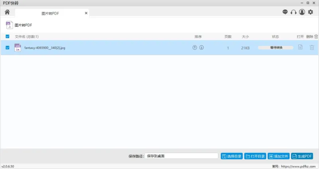319x169 pixels.
Task: Open the customer support headset icon
Action: (x=293, y=12)
